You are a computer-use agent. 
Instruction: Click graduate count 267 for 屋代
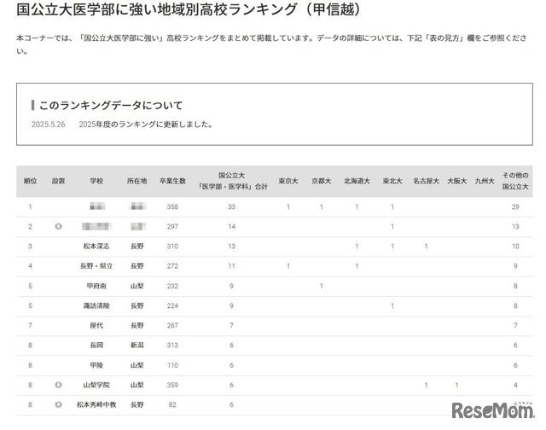coord(172,325)
